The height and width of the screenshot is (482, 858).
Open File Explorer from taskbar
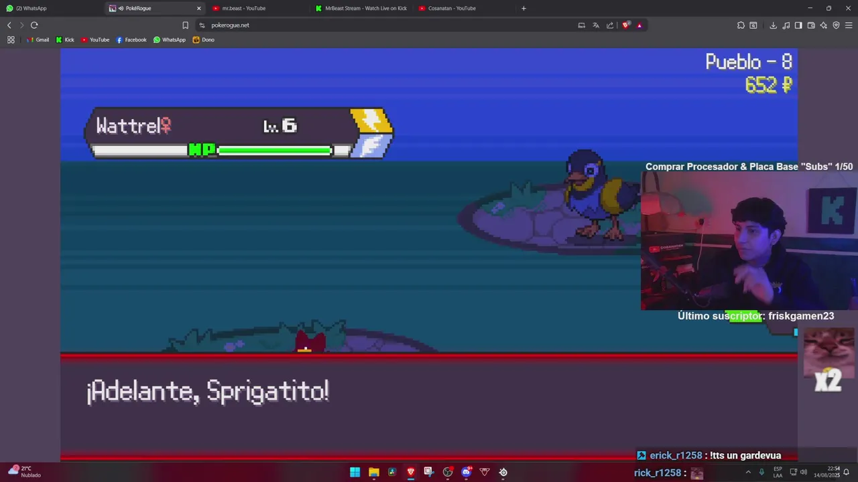point(373,472)
